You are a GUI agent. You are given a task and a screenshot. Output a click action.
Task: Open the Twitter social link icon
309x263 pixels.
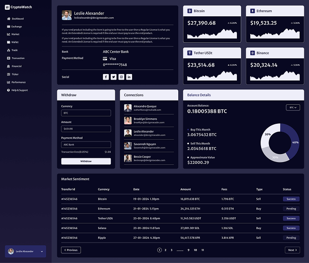point(114,77)
